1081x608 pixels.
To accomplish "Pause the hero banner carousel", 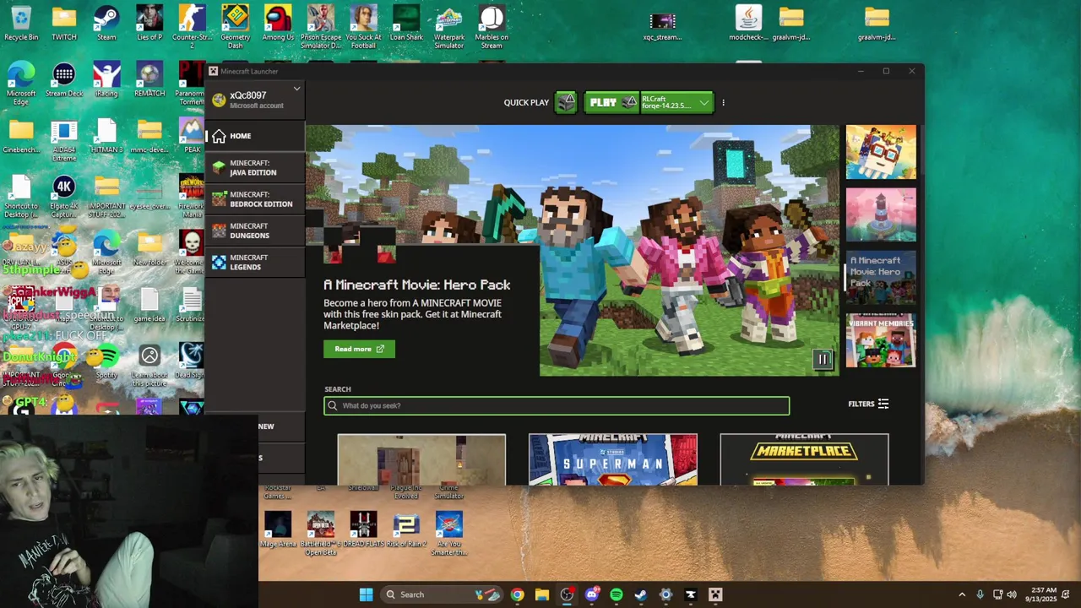I will [823, 359].
